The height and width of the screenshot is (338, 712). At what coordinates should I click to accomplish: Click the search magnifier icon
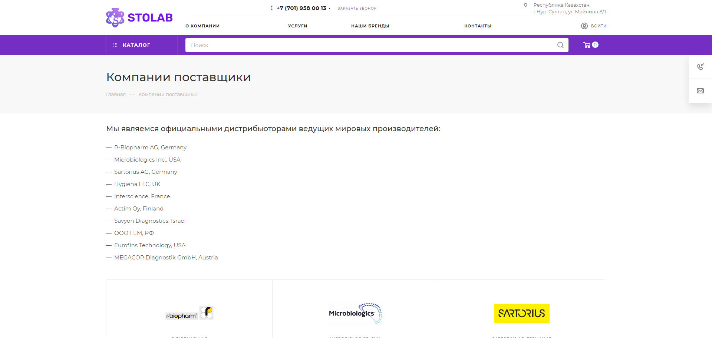(560, 45)
